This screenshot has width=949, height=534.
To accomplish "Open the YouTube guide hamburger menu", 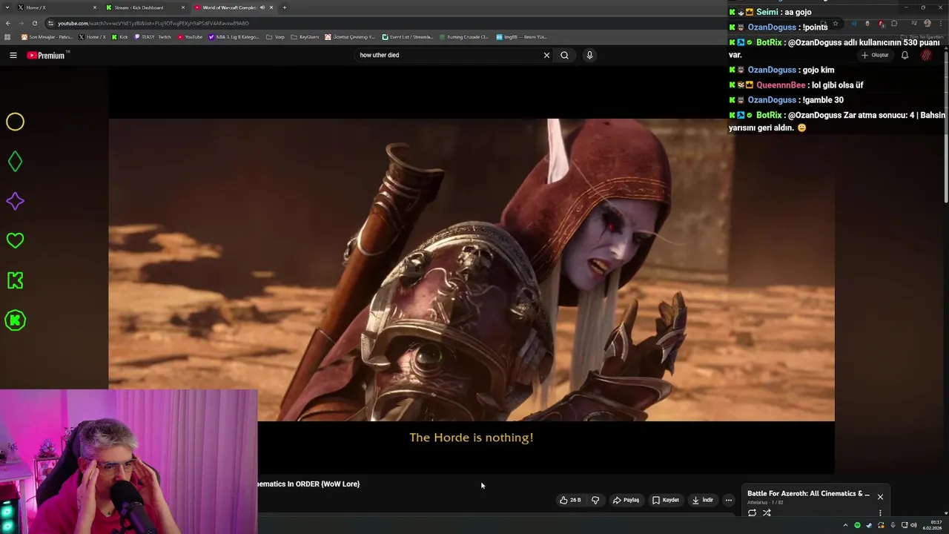I will pos(13,55).
